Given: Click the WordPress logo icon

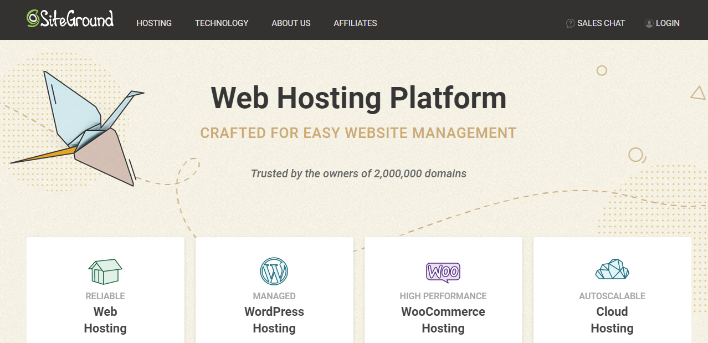Looking at the screenshot, I should tap(274, 272).
